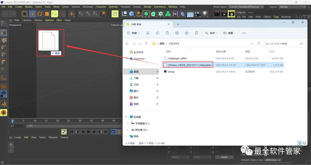
Task: Switch Explorer to large thumbnails view
Action: point(304,143)
